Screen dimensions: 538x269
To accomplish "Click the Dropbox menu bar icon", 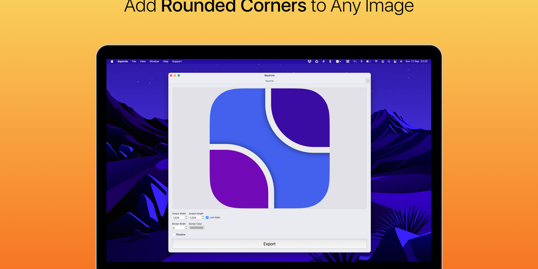I will pyautogui.click(x=309, y=61).
